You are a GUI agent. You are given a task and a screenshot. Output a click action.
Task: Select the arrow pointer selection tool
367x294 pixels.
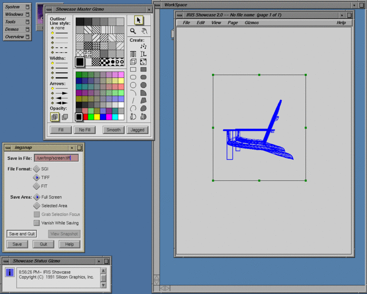(x=138, y=20)
